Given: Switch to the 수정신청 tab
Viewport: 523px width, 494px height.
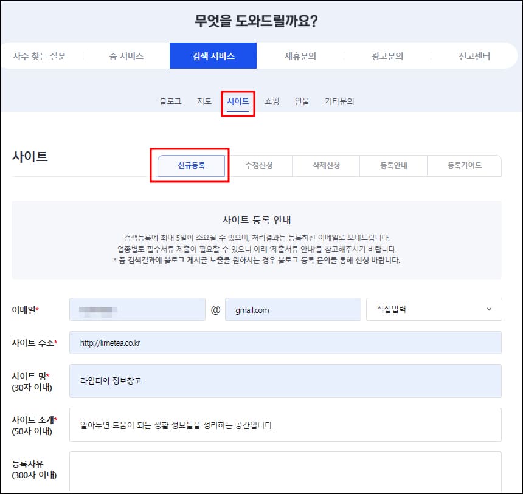Looking at the screenshot, I should (x=258, y=165).
